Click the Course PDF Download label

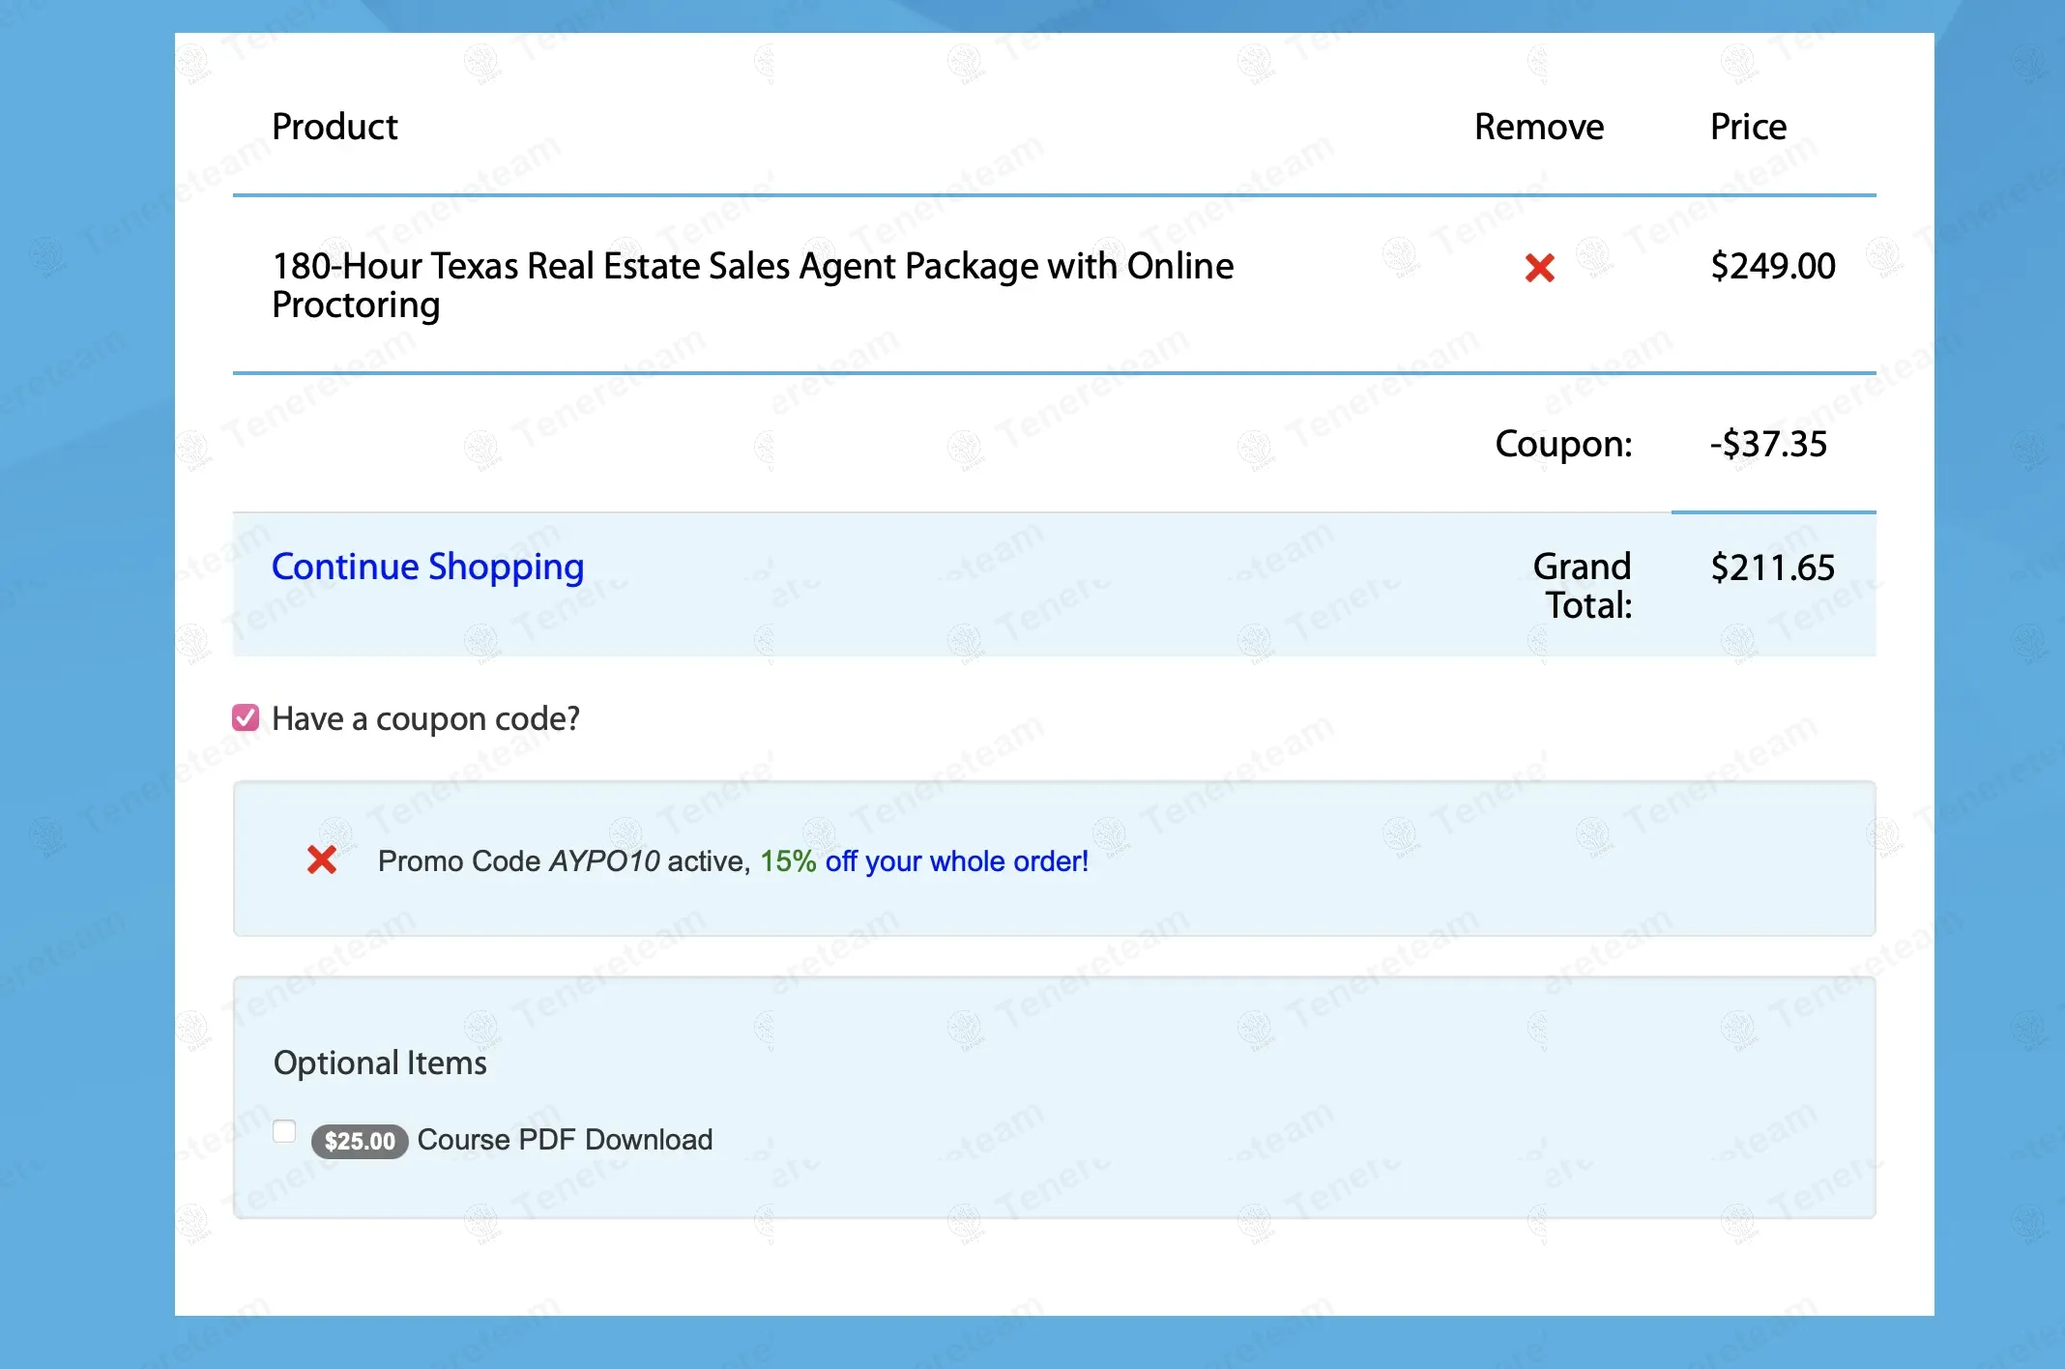(565, 1140)
